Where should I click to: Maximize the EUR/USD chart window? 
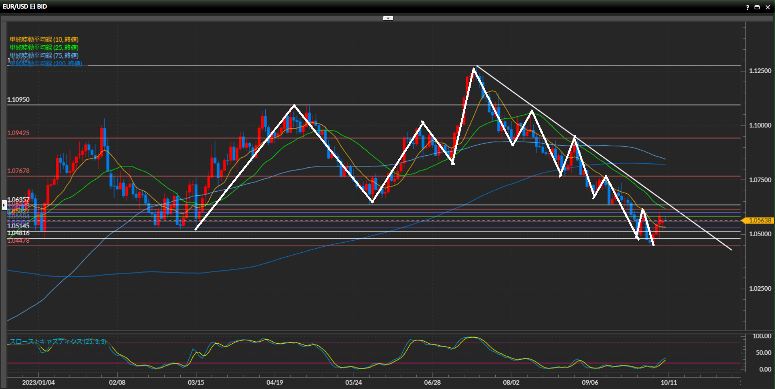pyautogui.click(x=757, y=7)
